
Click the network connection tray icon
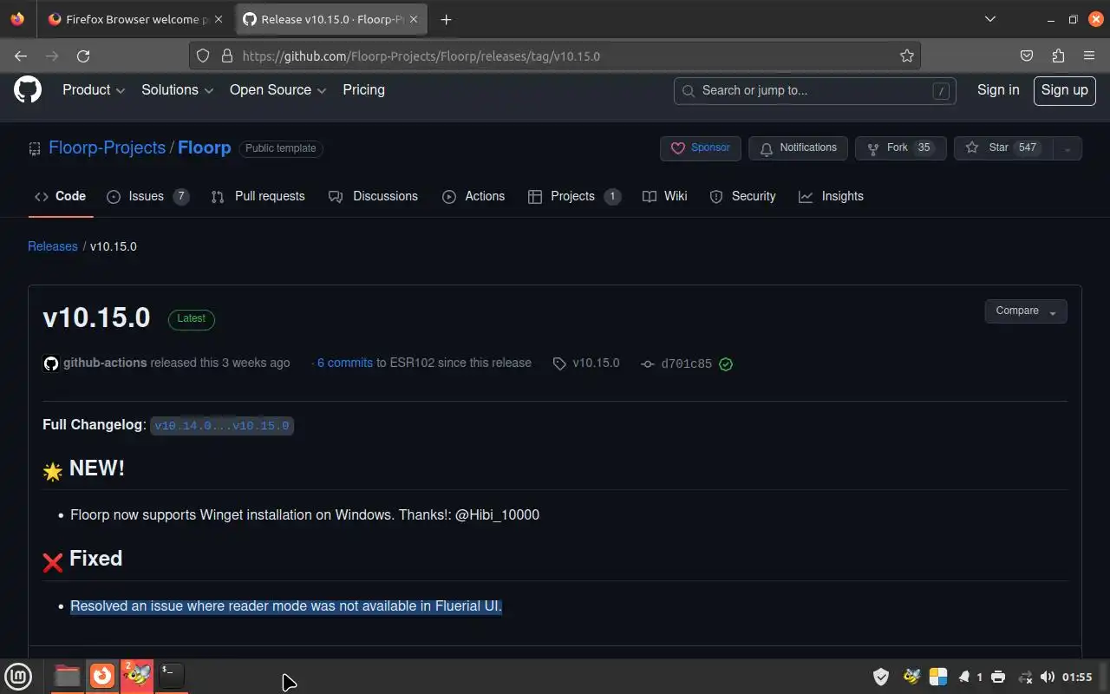(x=1025, y=677)
